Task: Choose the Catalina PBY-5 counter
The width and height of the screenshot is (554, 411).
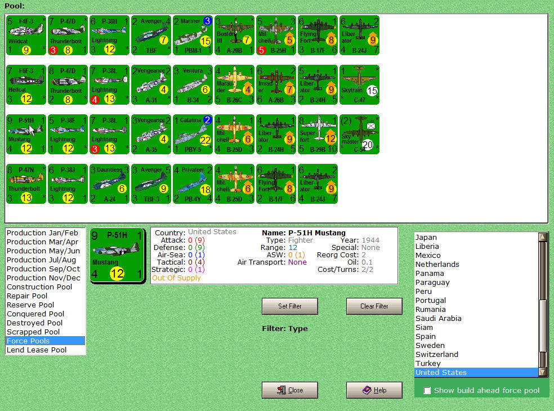Action: pyautogui.click(x=193, y=135)
